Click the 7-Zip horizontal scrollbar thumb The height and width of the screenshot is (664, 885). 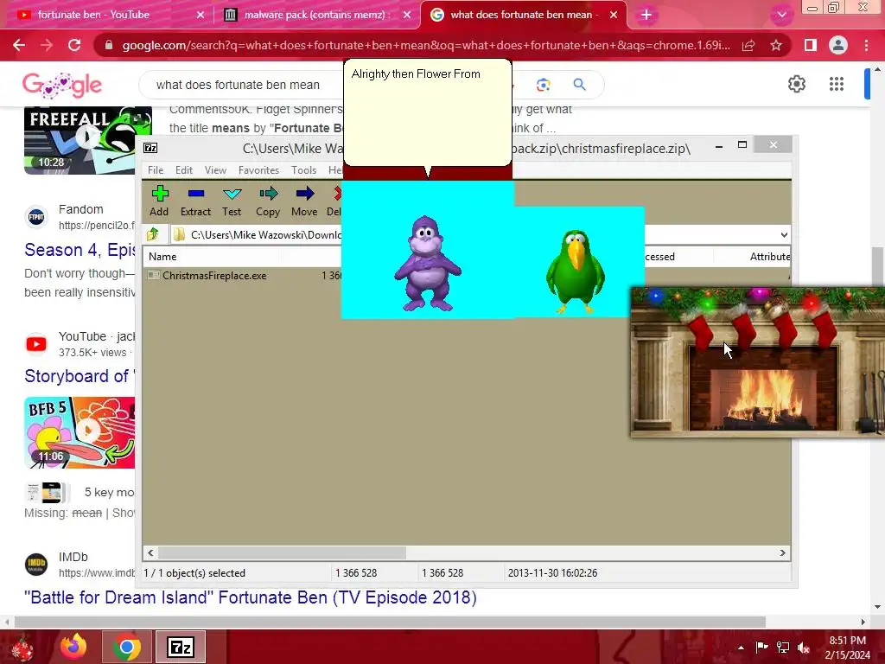(282, 552)
